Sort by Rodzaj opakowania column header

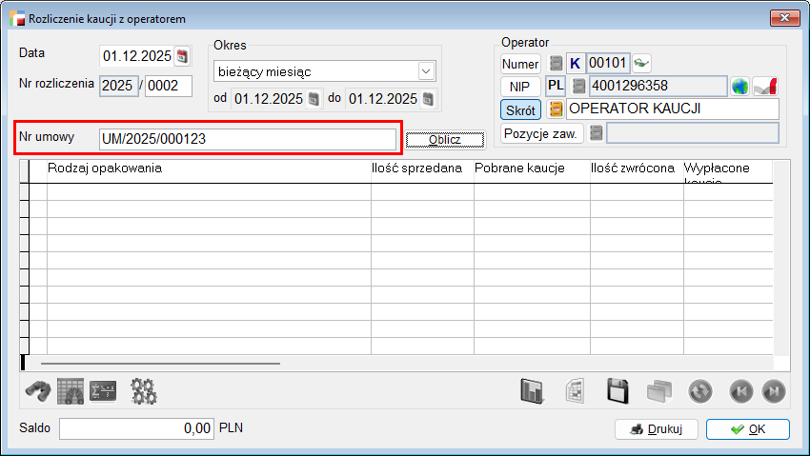(208, 169)
